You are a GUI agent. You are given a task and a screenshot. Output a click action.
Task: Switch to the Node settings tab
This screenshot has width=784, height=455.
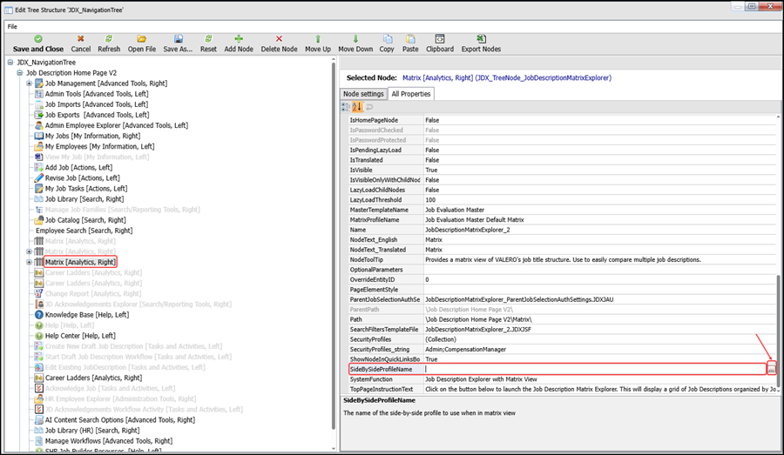click(x=363, y=94)
